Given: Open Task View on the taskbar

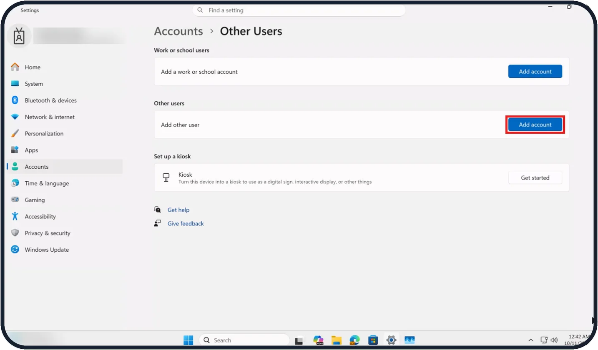Looking at the screenshot, I should (x=299, y=340).
